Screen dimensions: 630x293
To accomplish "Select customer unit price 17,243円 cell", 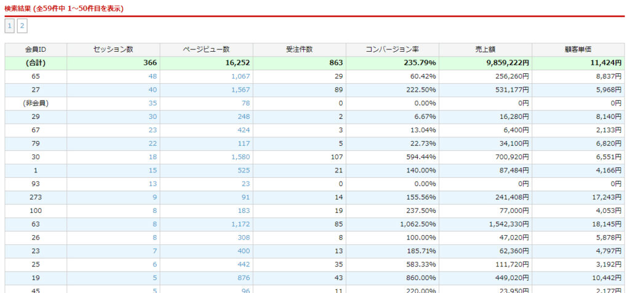I will click(578, 198).
